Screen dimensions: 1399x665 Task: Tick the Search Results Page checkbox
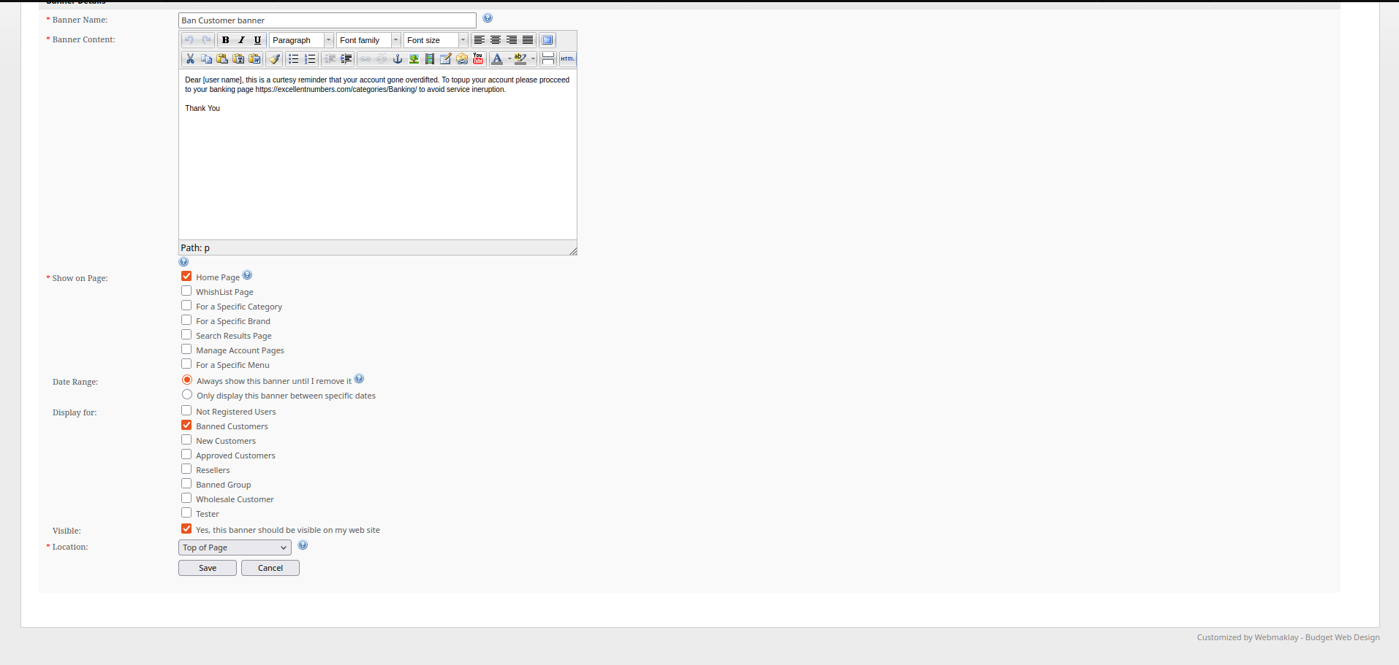tap(186, 334)
